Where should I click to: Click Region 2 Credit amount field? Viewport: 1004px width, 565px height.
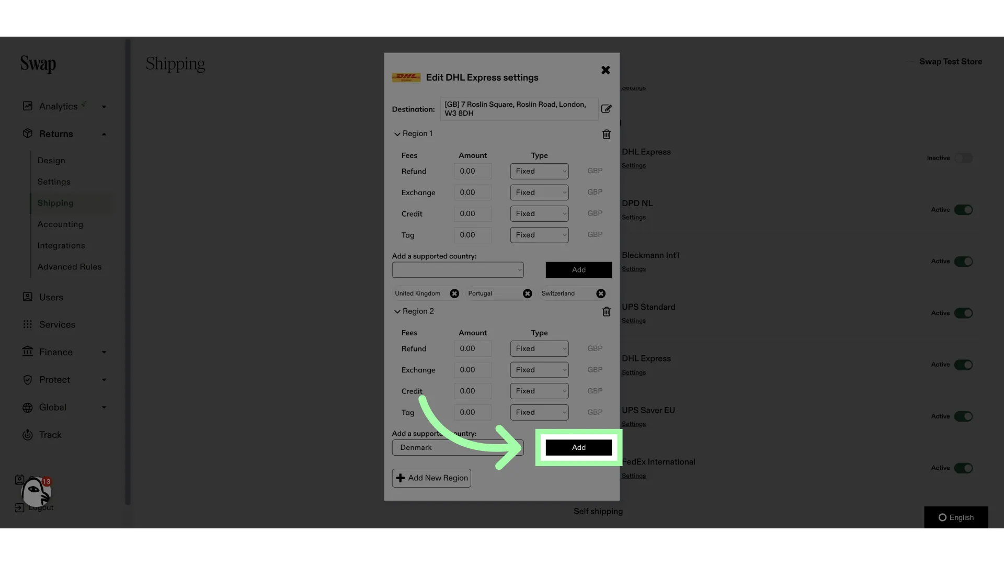click(473, 391)
